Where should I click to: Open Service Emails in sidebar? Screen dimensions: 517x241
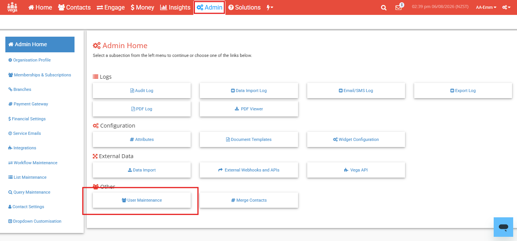[x=24, y=133]
